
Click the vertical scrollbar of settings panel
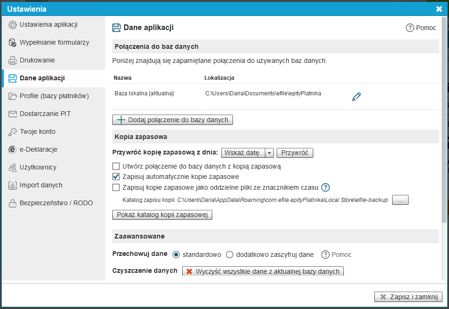(444, 141)
